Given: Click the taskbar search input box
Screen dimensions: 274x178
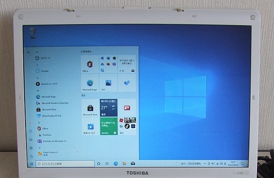Looking at the screenshot, I should (65, 163).
